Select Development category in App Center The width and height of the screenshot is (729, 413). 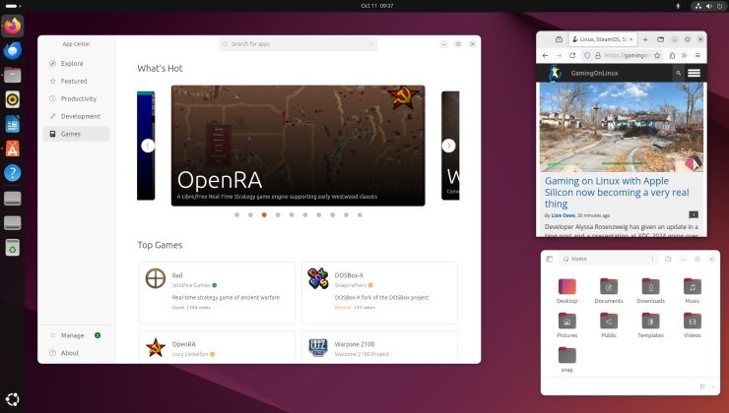click(x=76, y=116)
